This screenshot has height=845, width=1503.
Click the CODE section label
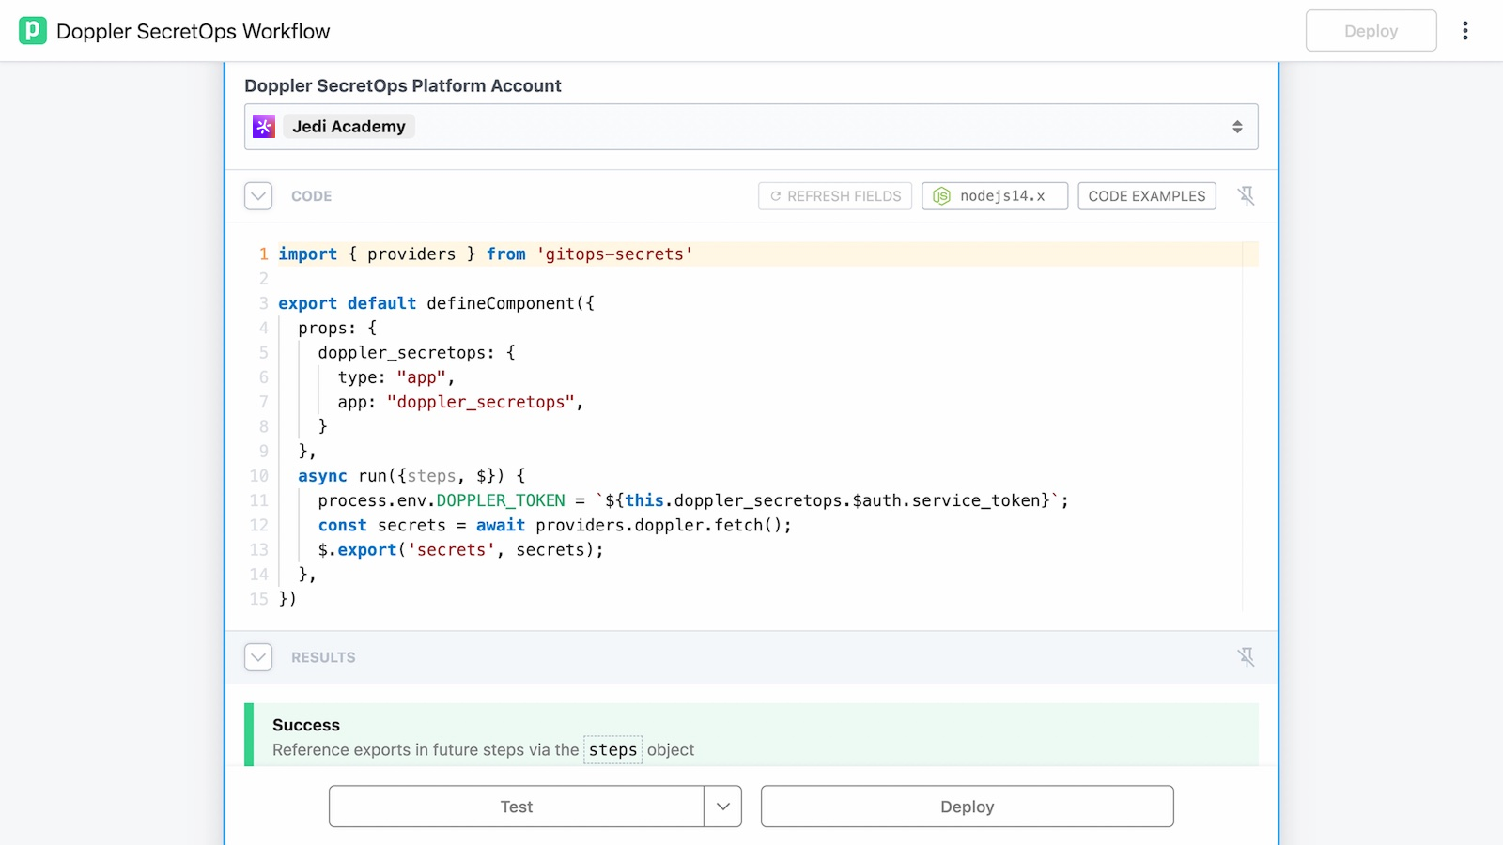(x=312, y=196)
